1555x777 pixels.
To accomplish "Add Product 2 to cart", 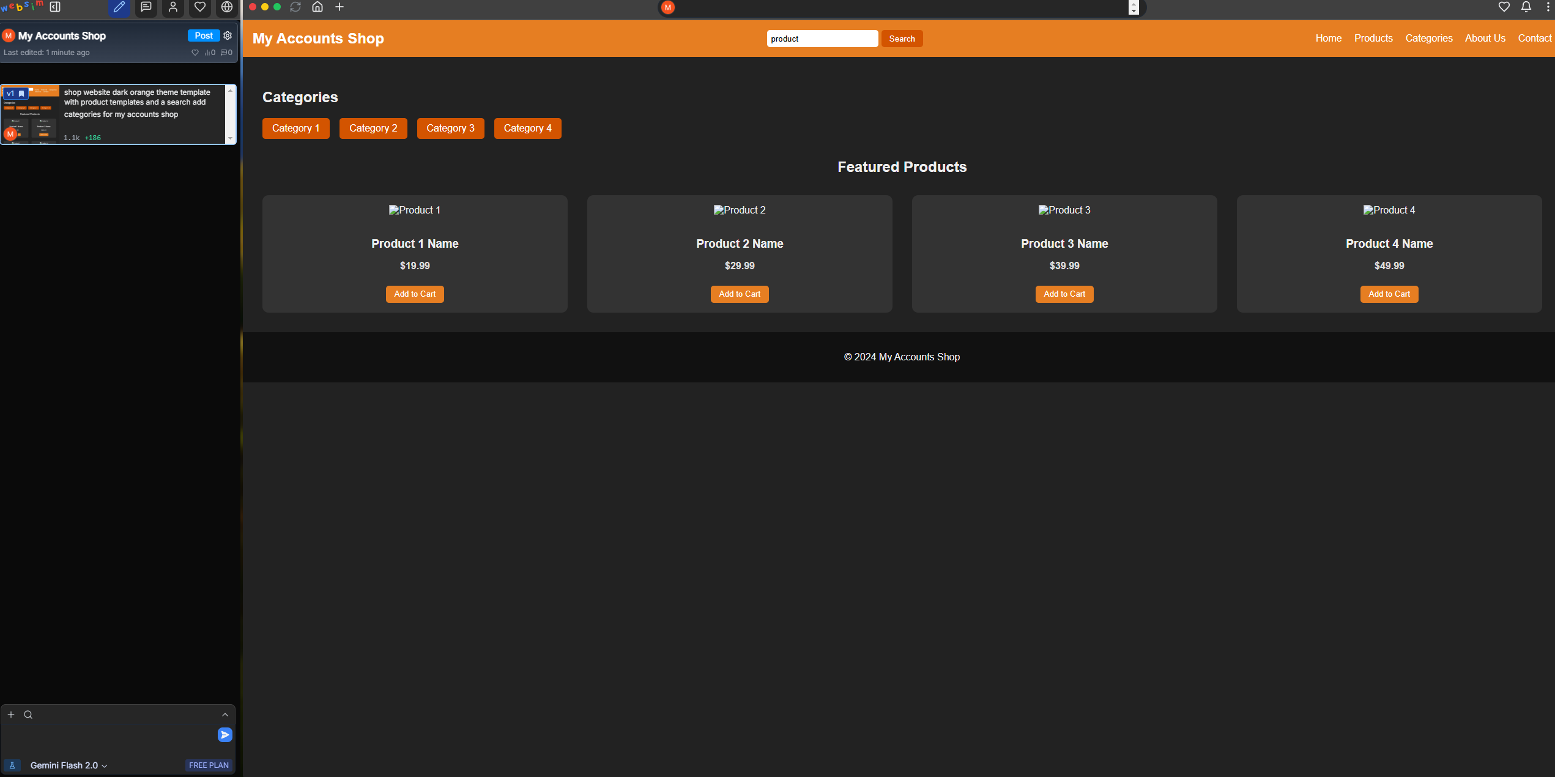I will tap(740, 294).
